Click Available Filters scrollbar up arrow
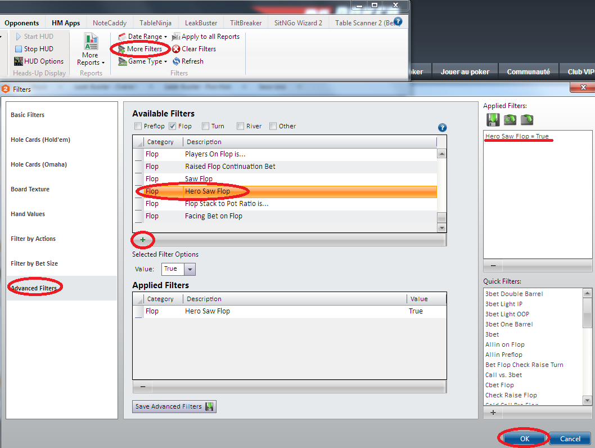The width and height of the screenshot is (595, 448). tap(441, 154)
